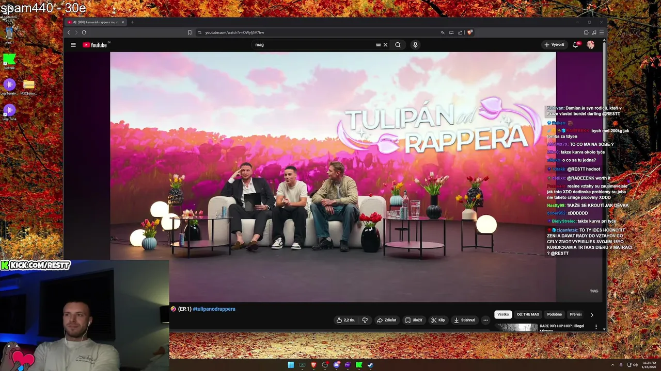
Task: Open the Logi Tune desktop shortcut
Action: pos(9,112)
